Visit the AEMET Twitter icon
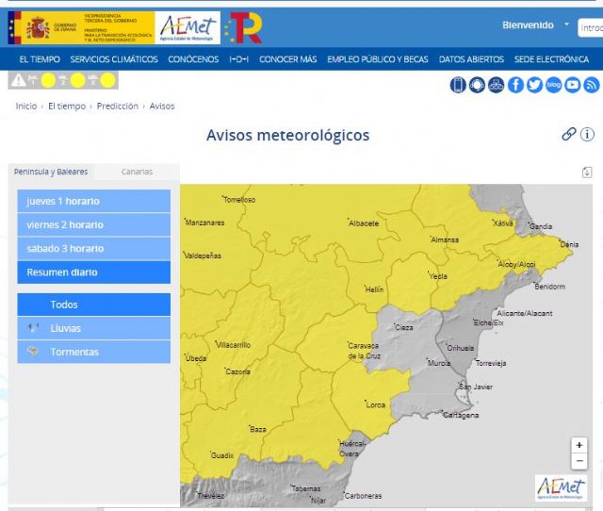This screenshot has height=511, width=603. [x=534, y=85]
